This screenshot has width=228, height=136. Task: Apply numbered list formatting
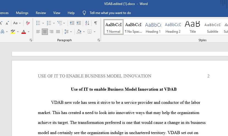coord(49,23)
